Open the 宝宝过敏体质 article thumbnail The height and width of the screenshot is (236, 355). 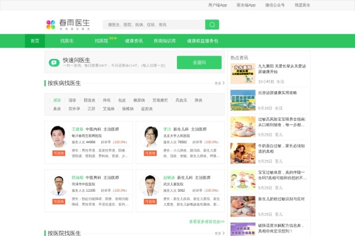coord(243,180)
